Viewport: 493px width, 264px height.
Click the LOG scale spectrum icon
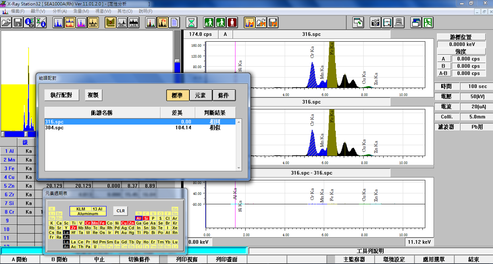pyautogui.click(x=133, y=23)
